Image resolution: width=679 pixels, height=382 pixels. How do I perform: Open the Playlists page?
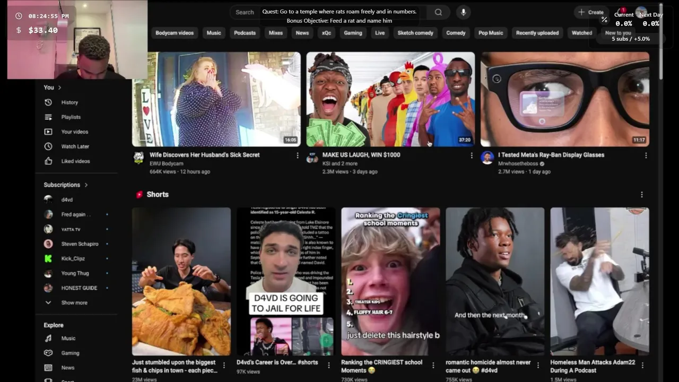pos(71,117)
